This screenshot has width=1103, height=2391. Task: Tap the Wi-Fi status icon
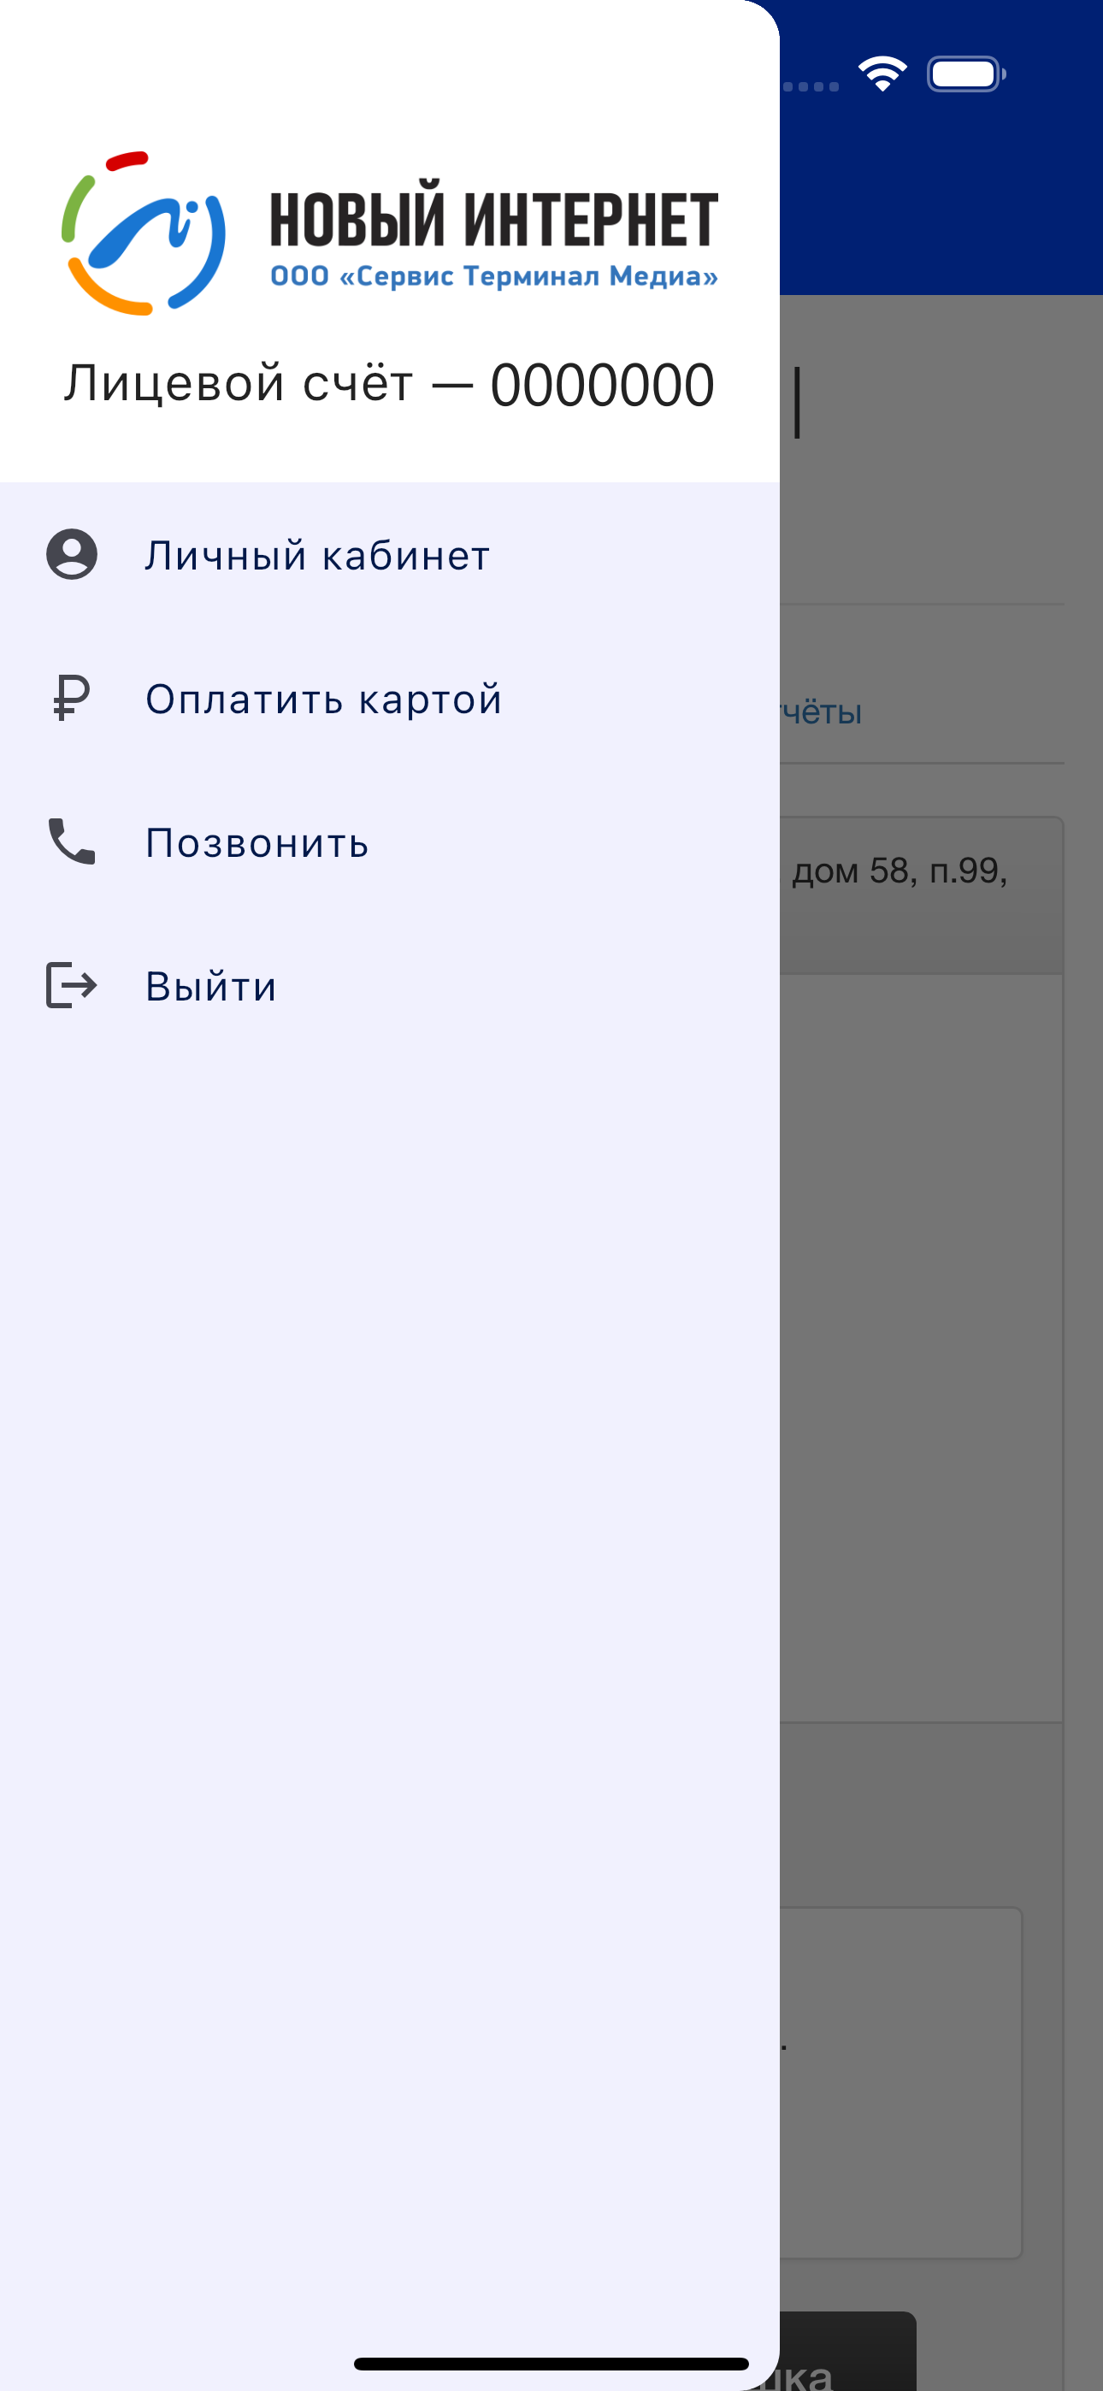[882, 74]
